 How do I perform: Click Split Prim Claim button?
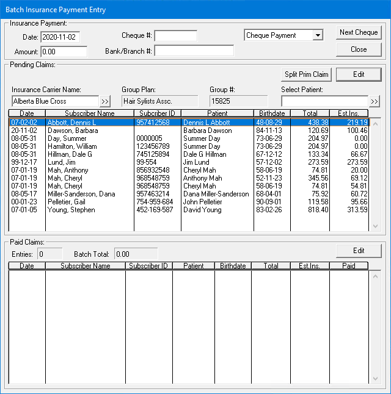pos(307,74)
